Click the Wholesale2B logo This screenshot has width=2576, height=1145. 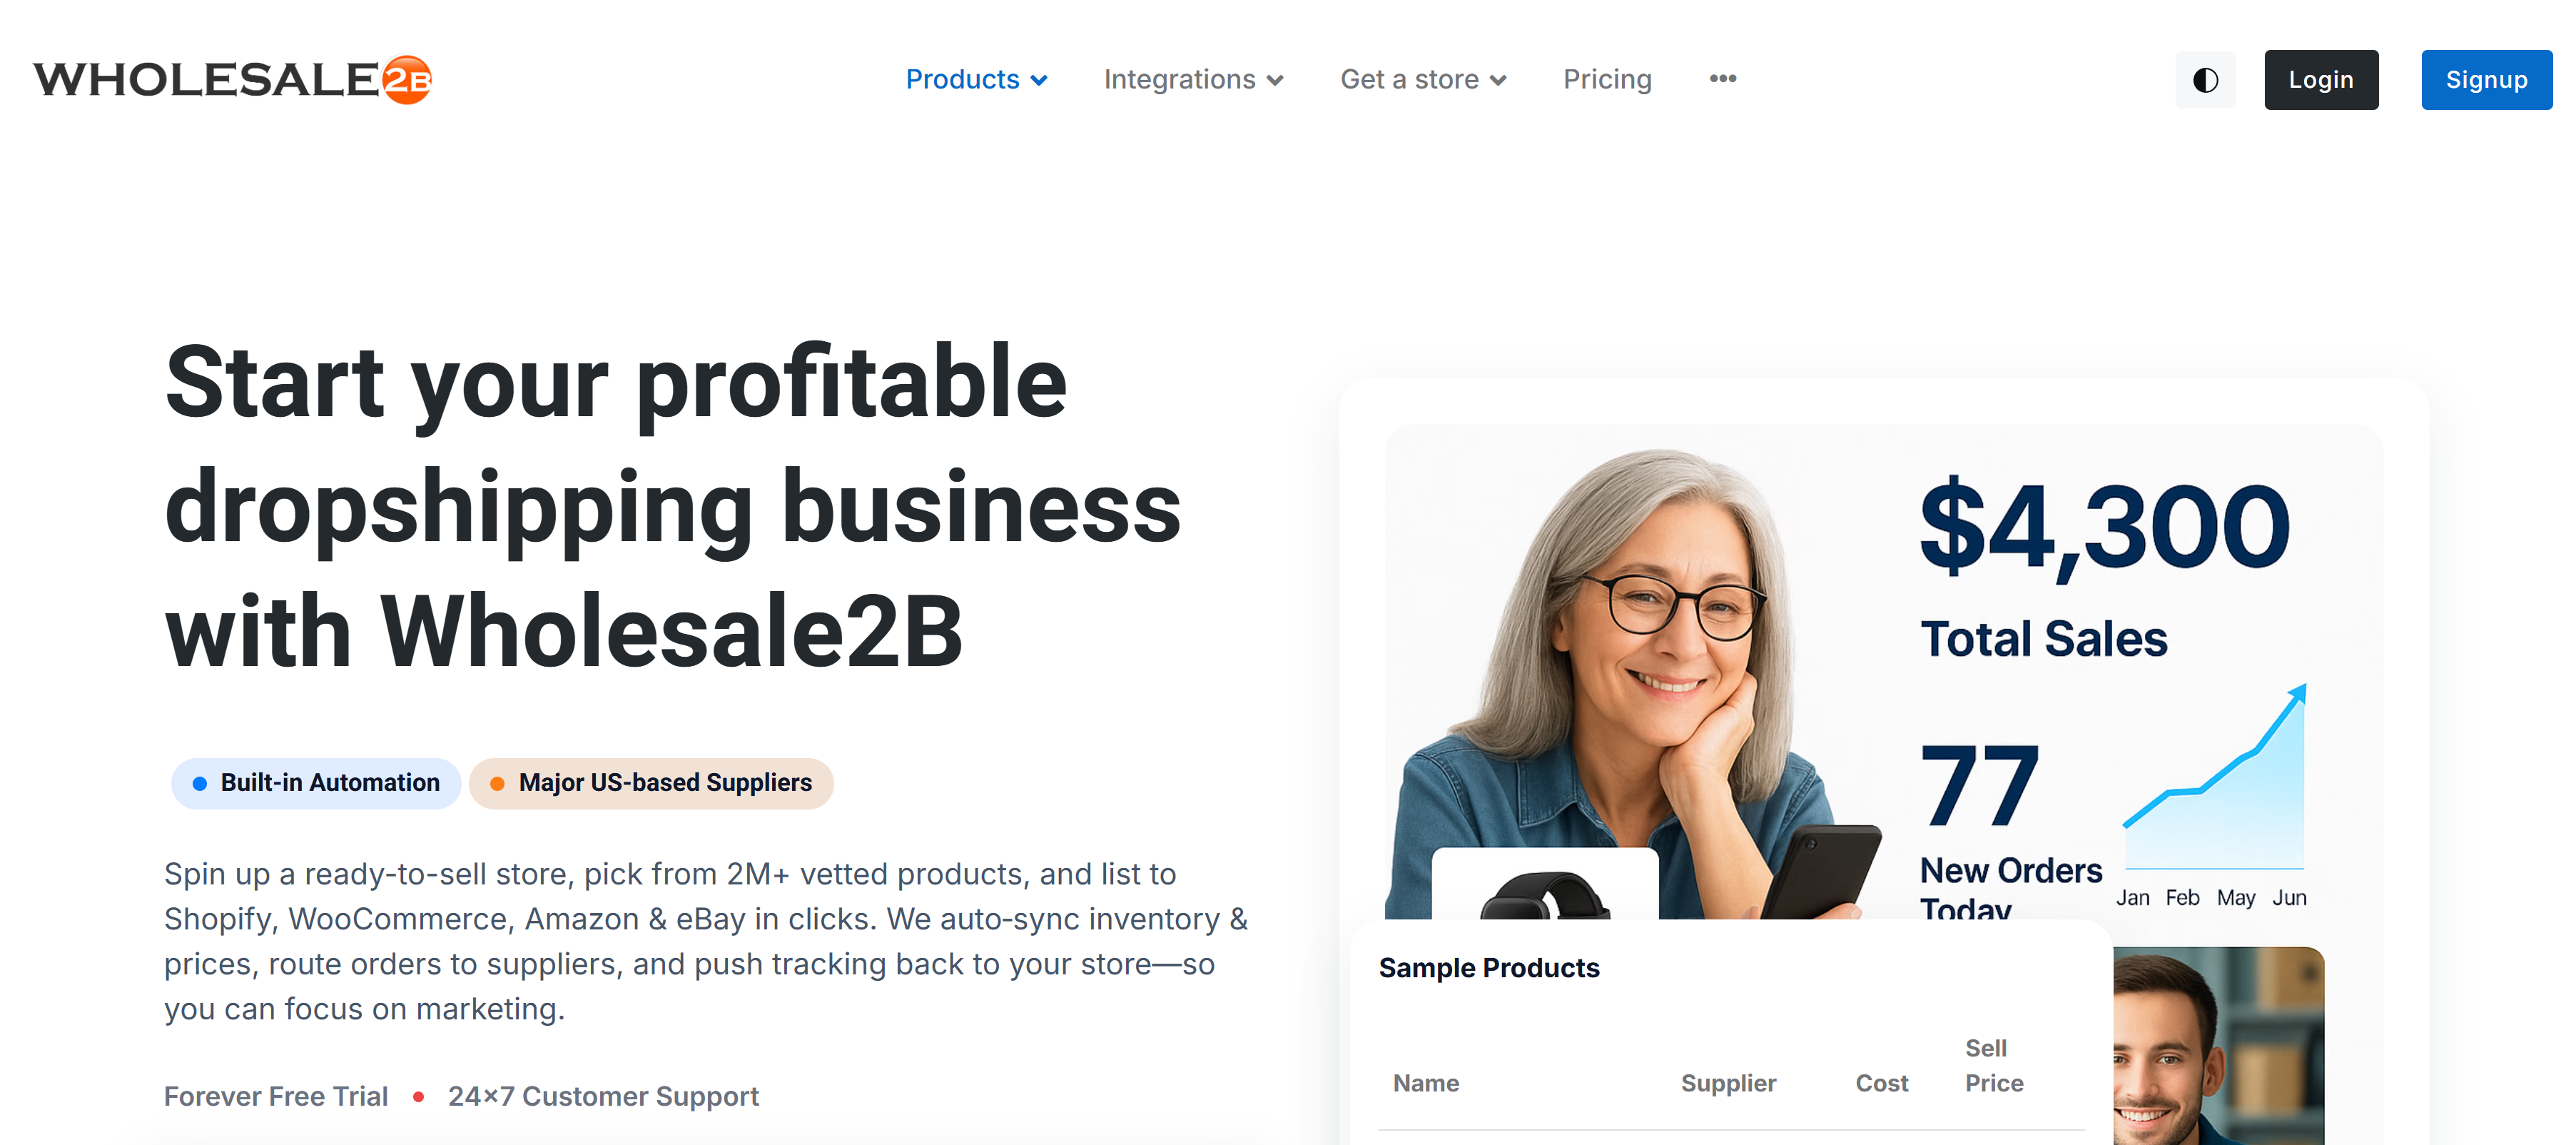232,80
